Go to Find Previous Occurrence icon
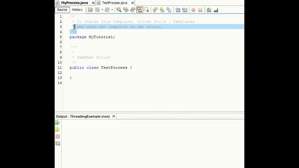299x168 pixels. (126, 10)
